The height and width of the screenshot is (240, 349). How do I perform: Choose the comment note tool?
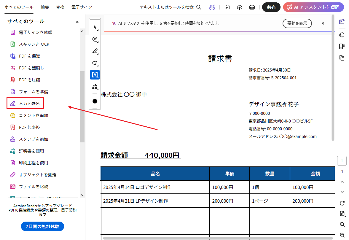[x=95, y=39]
